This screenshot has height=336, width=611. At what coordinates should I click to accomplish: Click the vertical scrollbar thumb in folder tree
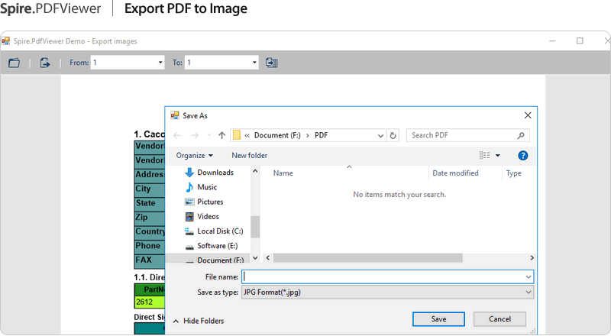[x=255, y=227]
